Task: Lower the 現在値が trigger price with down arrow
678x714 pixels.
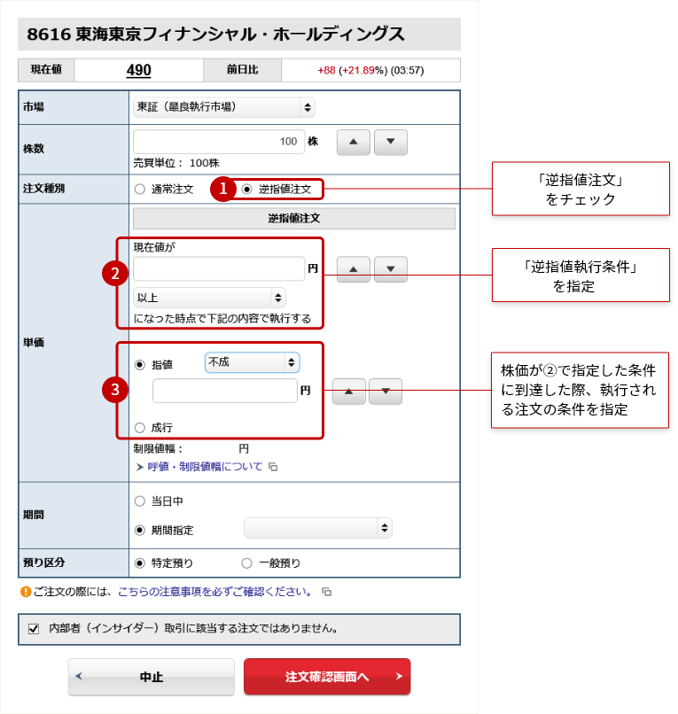Action: (391, 269)
